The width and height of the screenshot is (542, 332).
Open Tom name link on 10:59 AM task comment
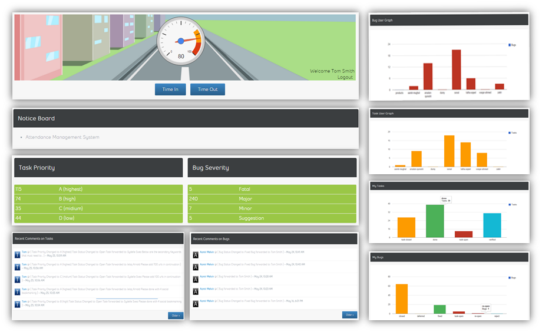[x=24, y=252]
